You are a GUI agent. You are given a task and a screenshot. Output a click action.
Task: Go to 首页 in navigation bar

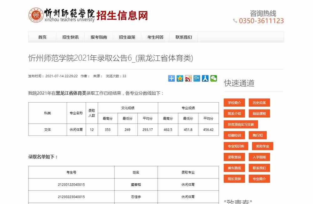42,37
